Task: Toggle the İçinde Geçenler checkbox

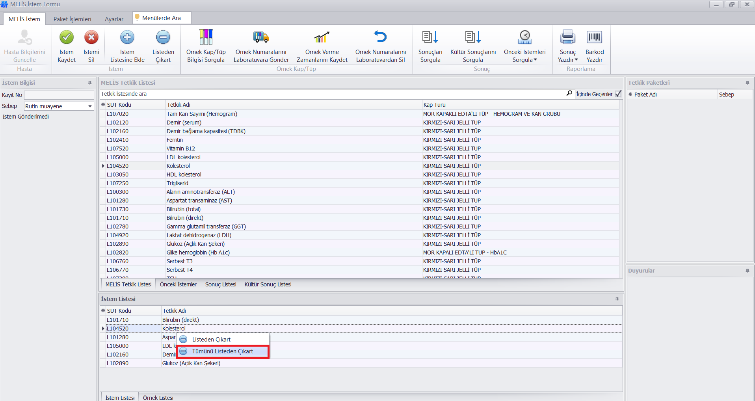Action: pos(618,94)
